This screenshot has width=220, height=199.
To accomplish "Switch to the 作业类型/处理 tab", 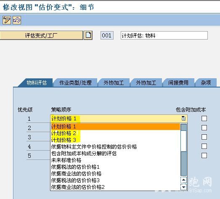I will coord(75,83).
